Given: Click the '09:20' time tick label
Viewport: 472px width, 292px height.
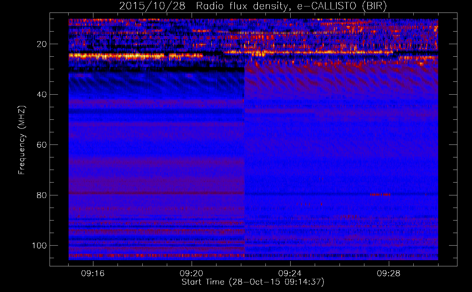Looking at the screenshot, I should pyautogui.click(x=191, y=274).
